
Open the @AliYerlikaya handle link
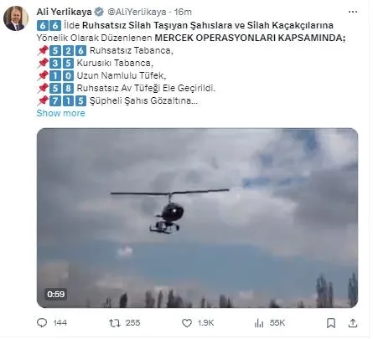(x=137, y=12)
